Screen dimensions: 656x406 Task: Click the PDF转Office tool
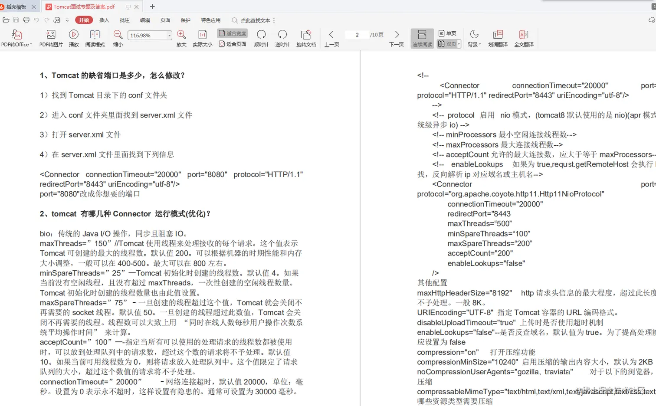click(16, 38)
